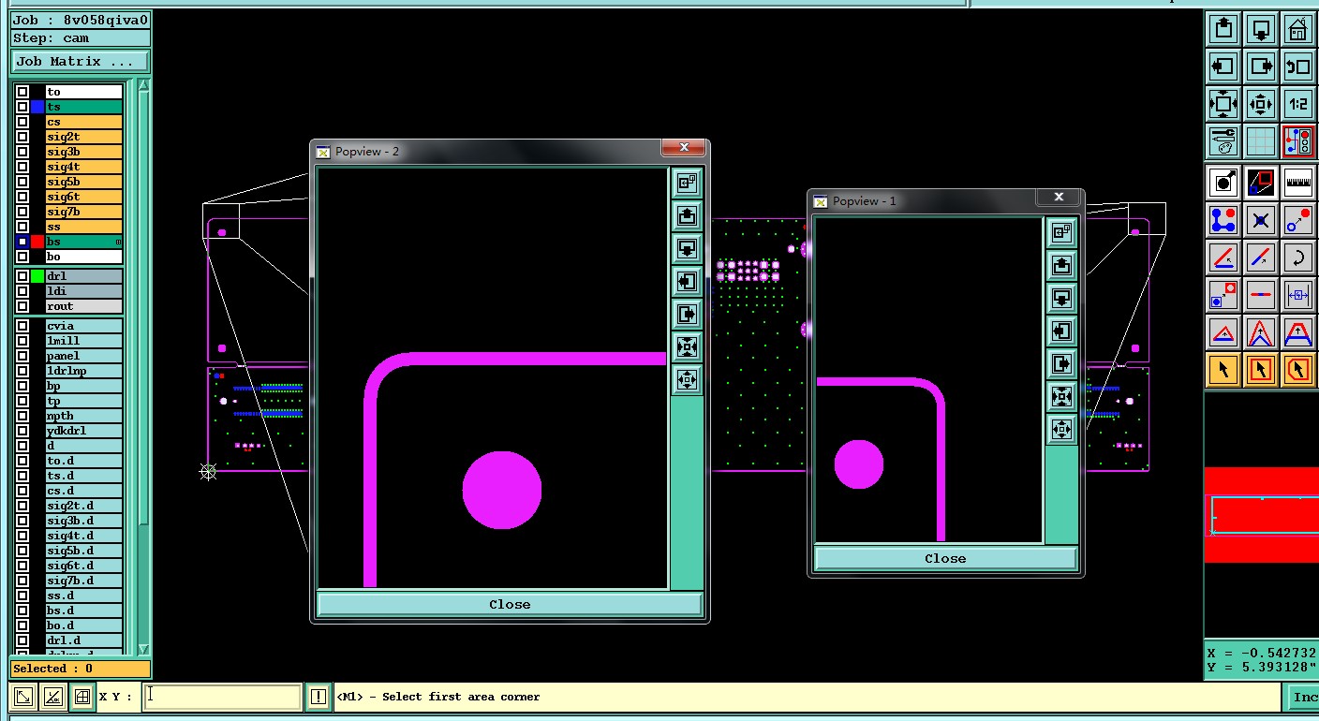Click zoom in icon in Popview - 2
This screenshot has width=1319, height=721.
[687, 347]
